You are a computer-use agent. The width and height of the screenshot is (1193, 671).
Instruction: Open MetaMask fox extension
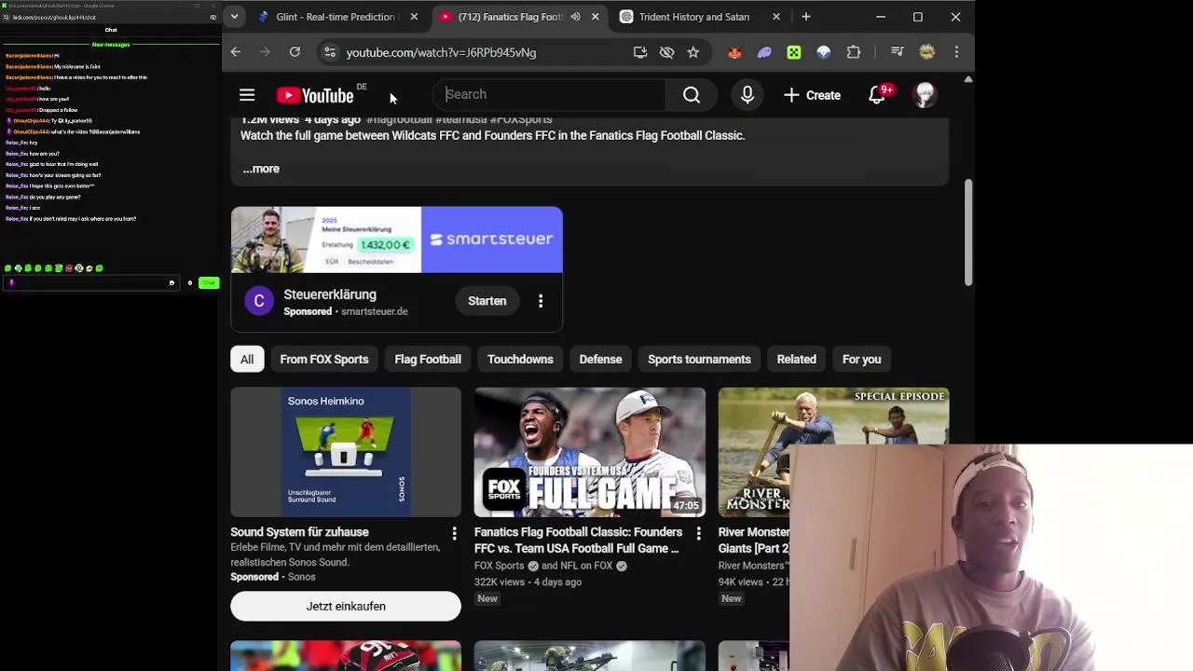pyautogui.click(x=734, y=52)
